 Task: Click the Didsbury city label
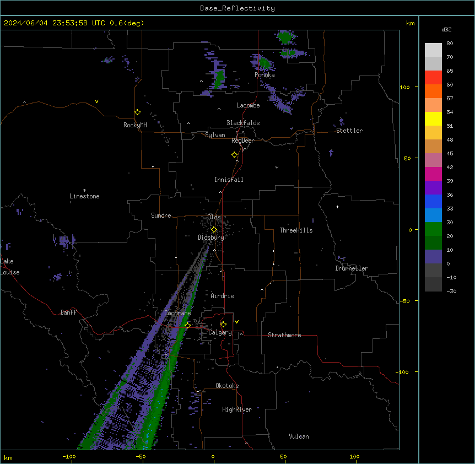pos(211,238)
